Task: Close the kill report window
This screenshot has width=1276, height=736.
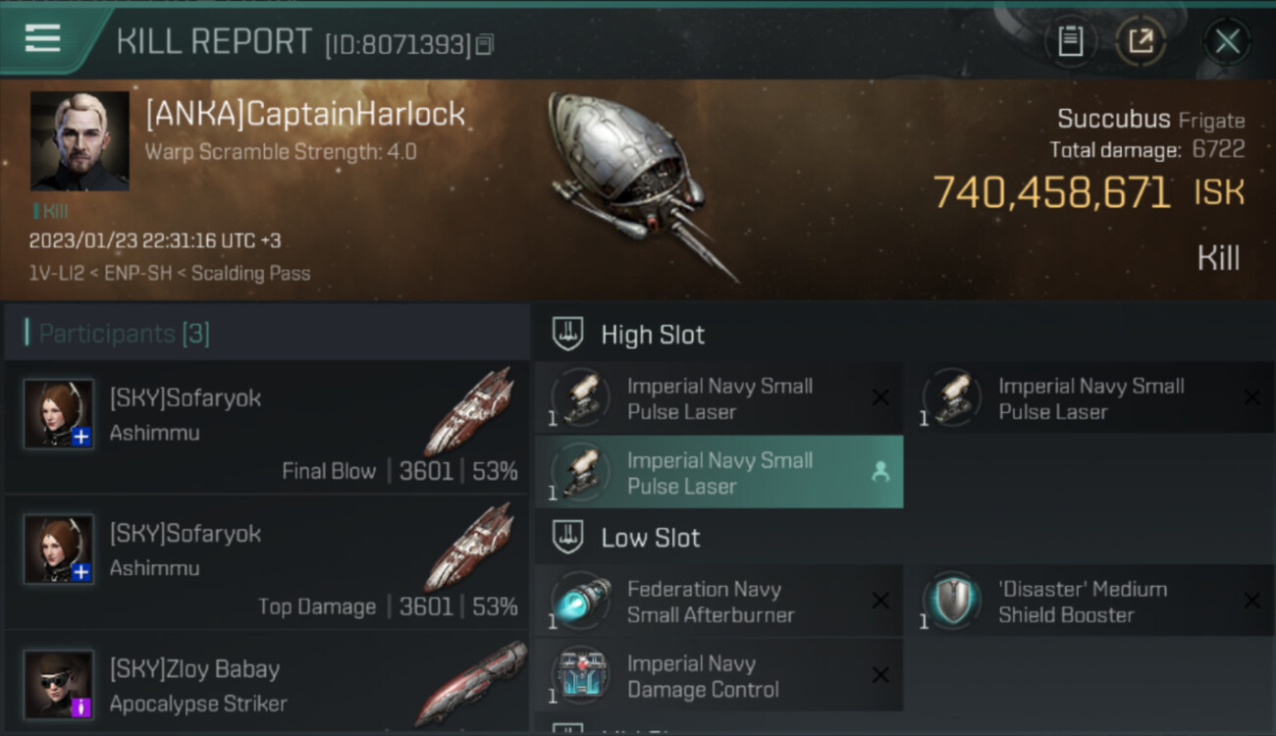Action: coord(1227,41)
